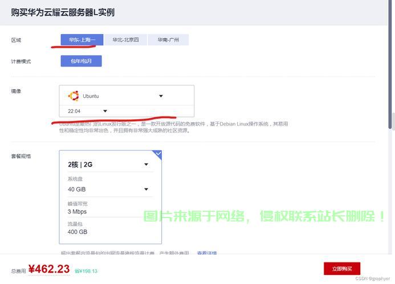Select the 华东-上海一 region
The height and width of the screenshot is (284, 395).
point(82,40)
